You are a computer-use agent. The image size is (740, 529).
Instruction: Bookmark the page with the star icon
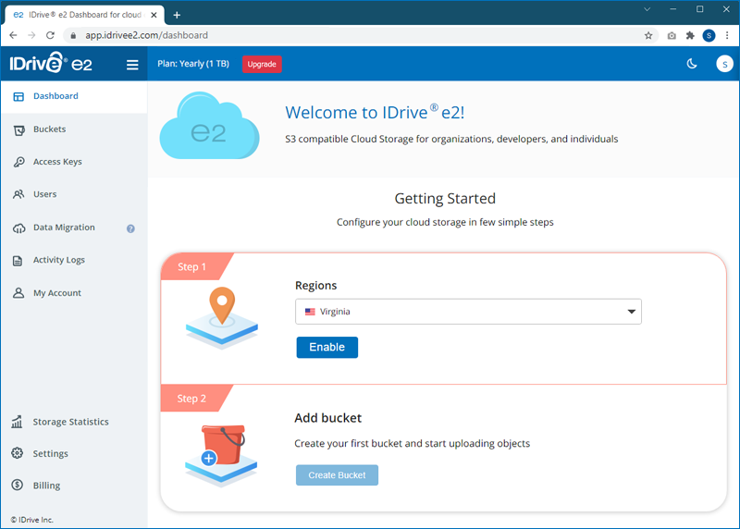click(648, 35)
